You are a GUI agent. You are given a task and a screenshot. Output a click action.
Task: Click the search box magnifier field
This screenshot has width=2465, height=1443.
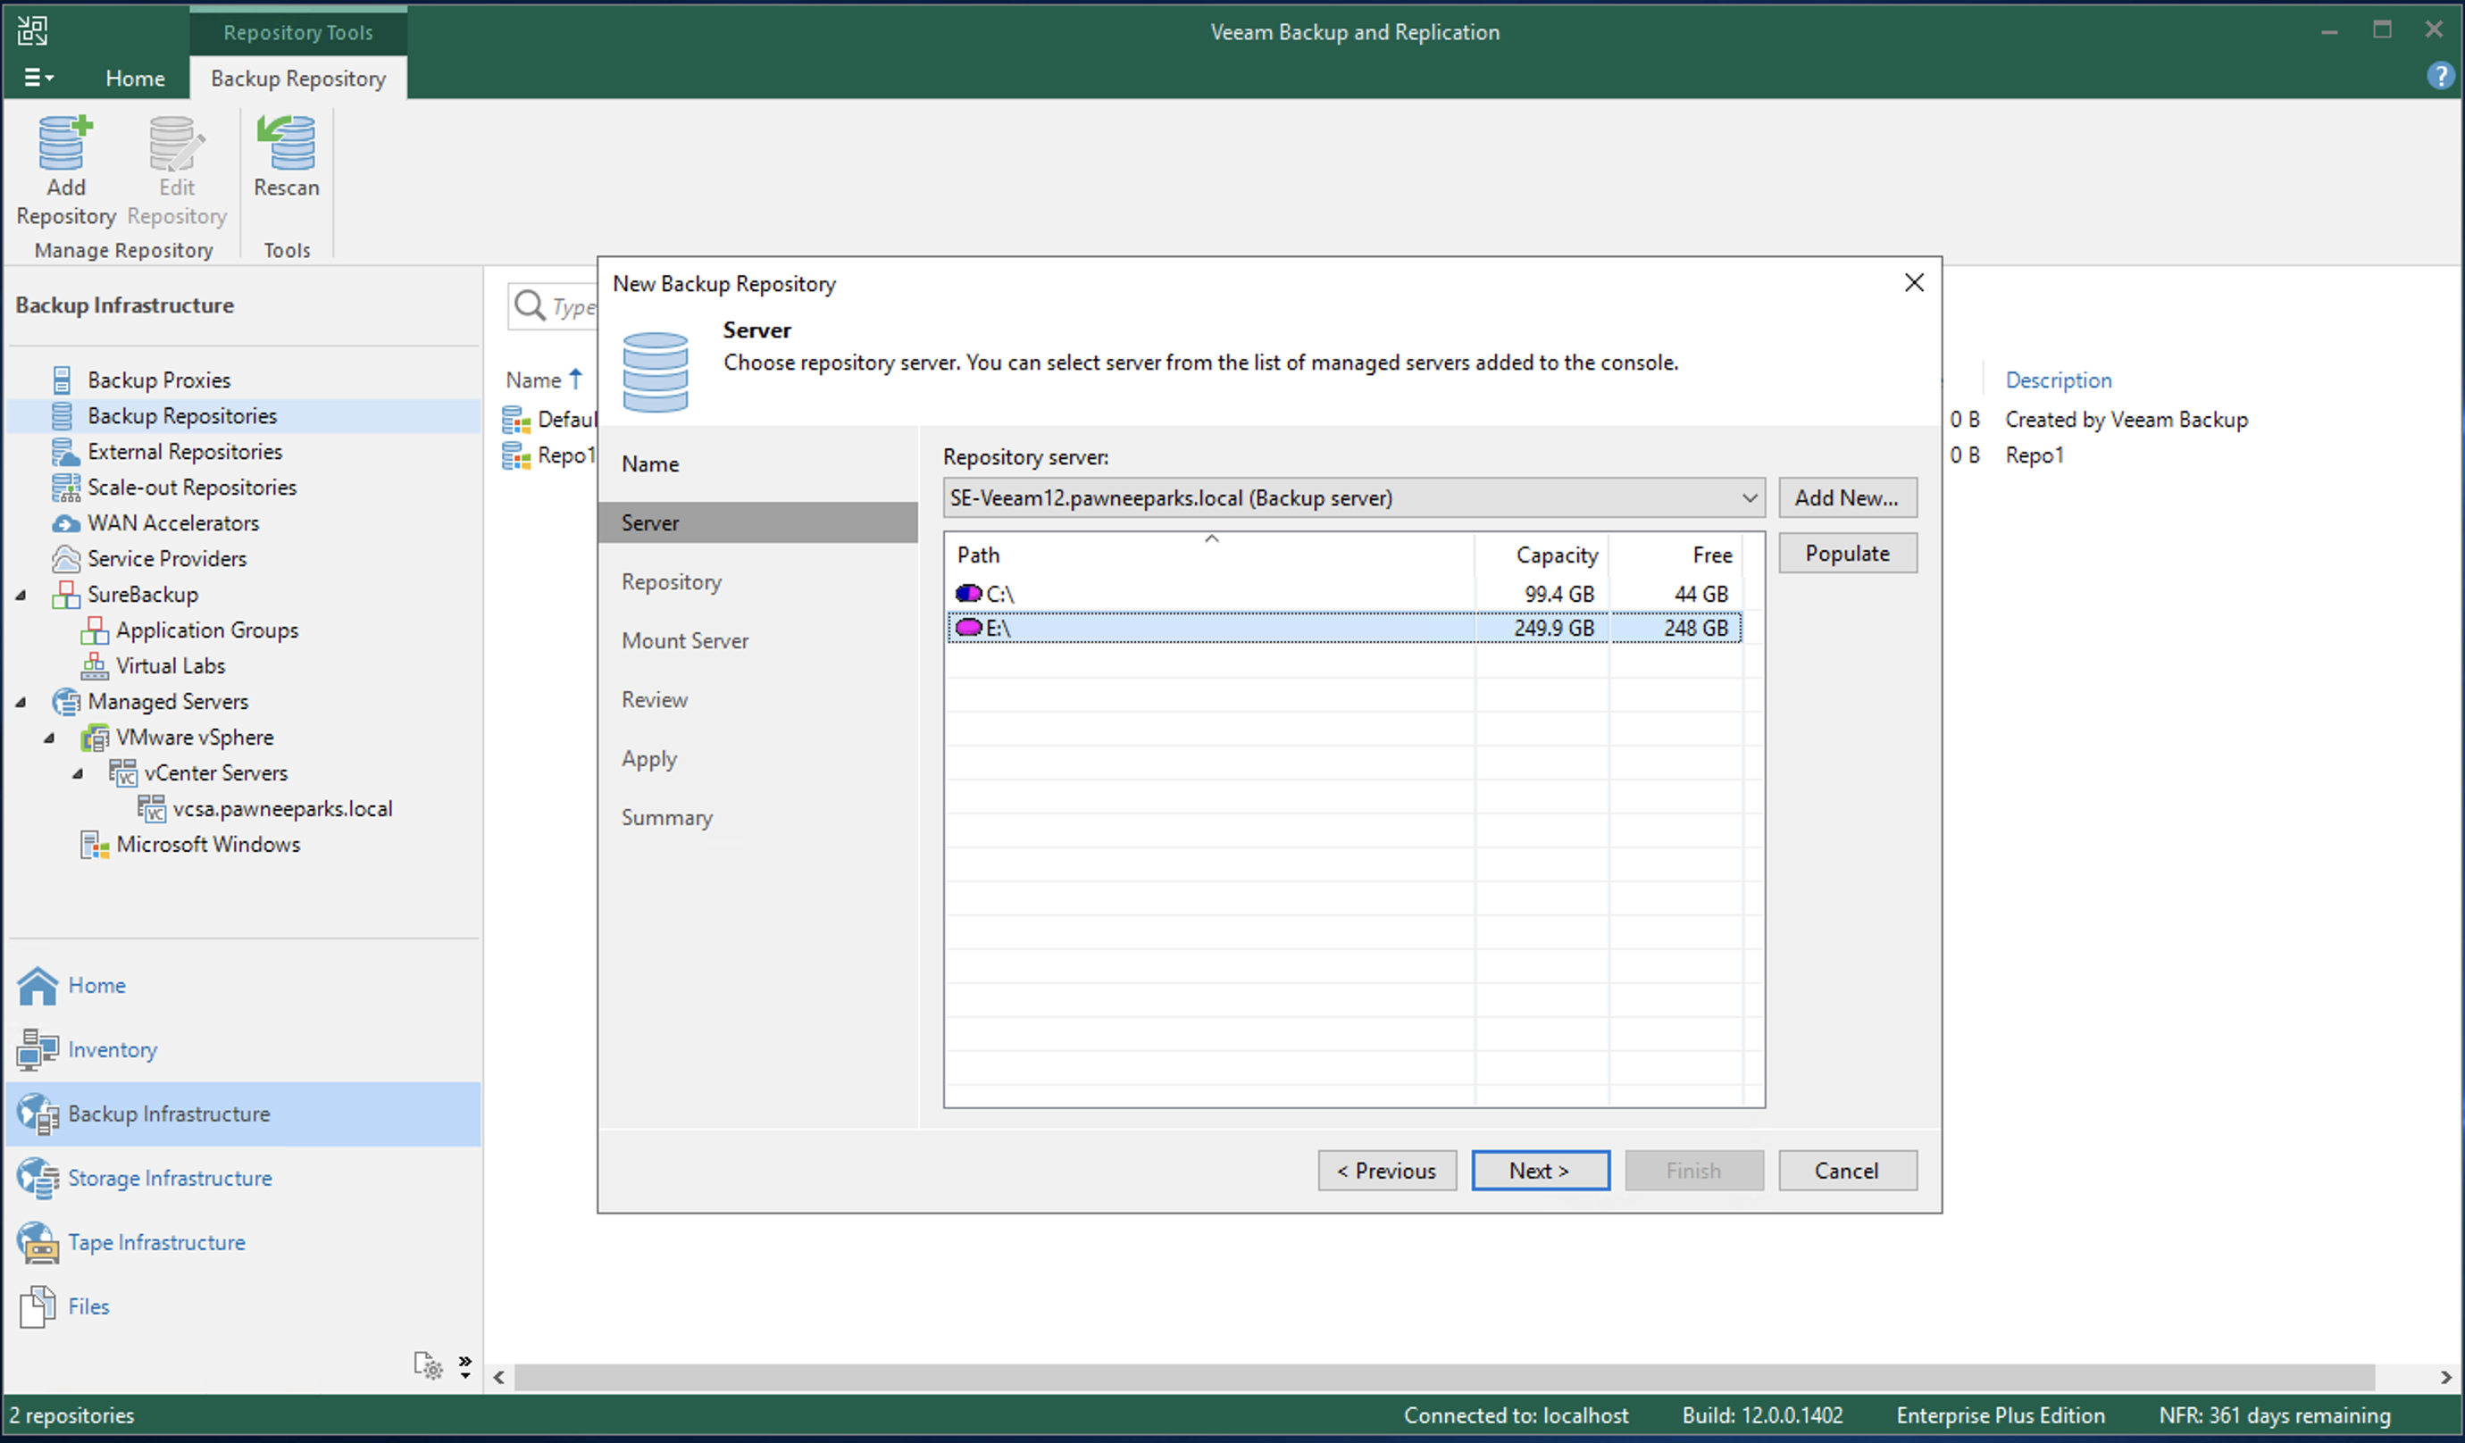point(553,306)
